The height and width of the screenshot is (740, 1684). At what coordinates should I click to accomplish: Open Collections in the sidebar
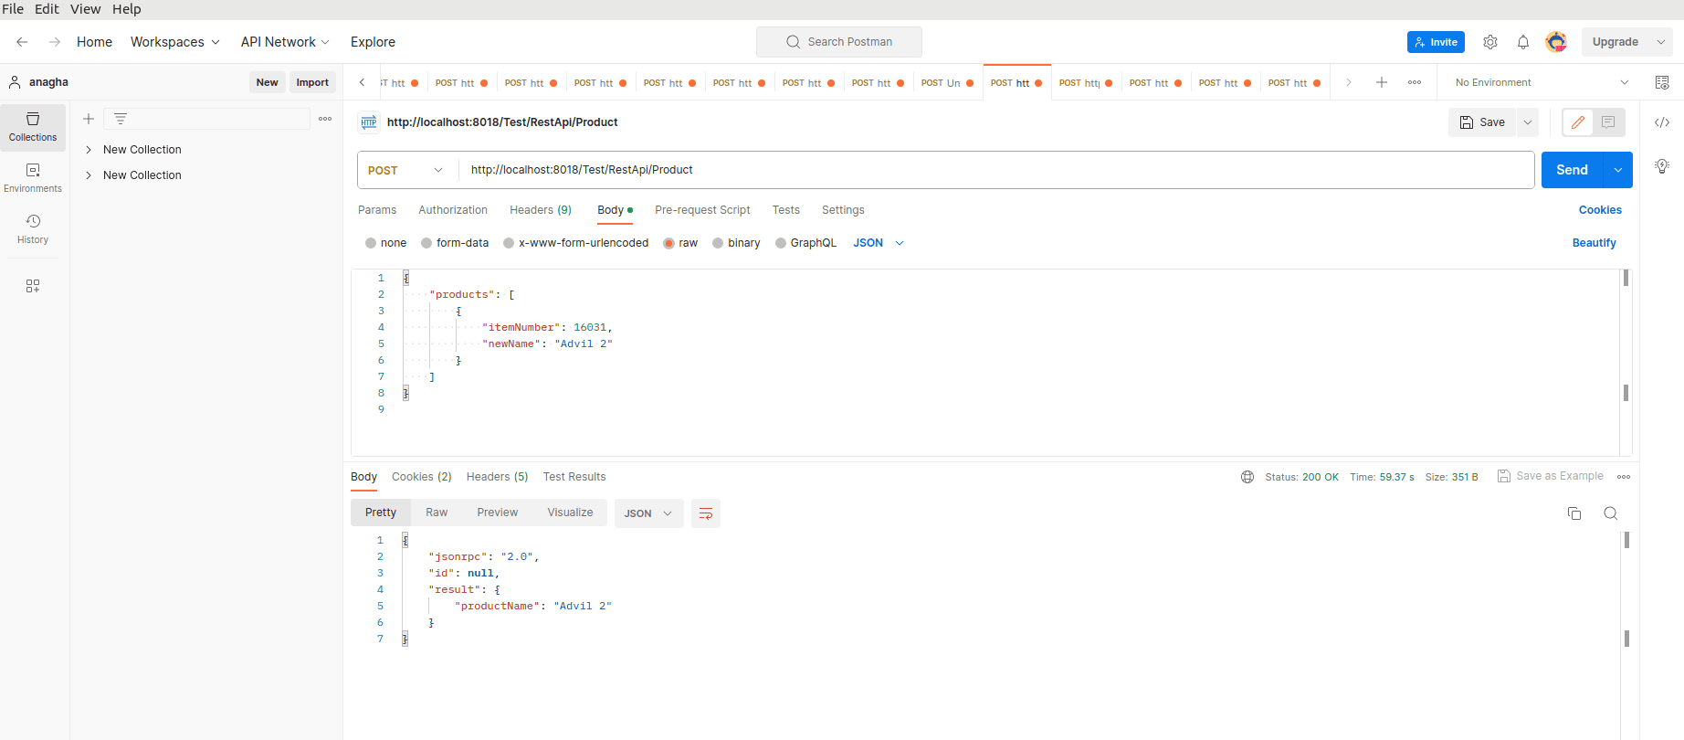[33, 127]
